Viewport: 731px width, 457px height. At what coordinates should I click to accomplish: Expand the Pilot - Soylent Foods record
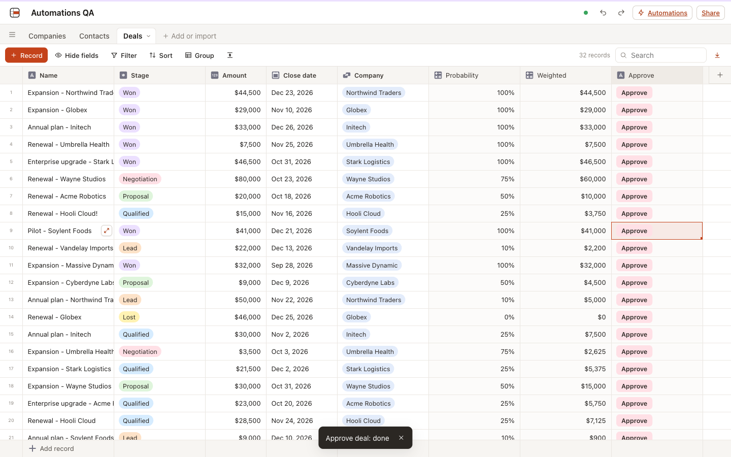click(x=107, y=231)
